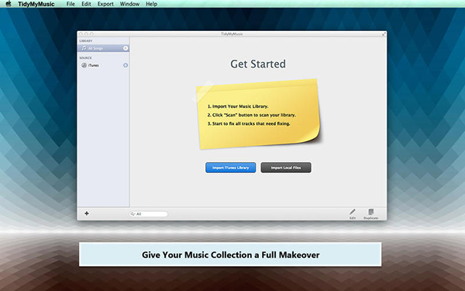Click Import iTunes Library button

[x=231, y=168]
